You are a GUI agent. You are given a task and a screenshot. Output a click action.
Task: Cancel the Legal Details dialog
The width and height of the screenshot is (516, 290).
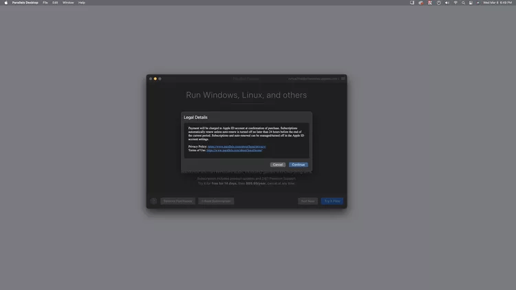(278, 164)
